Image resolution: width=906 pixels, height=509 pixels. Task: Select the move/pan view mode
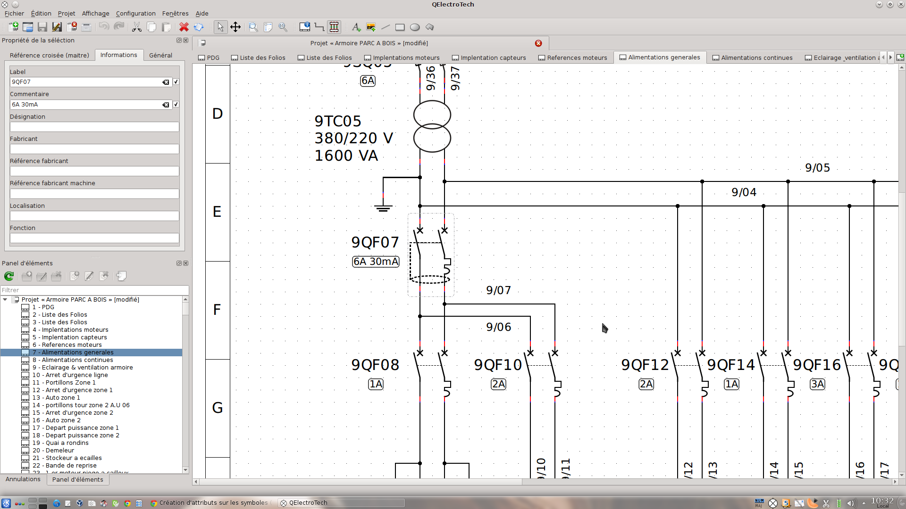pos(235,27)
